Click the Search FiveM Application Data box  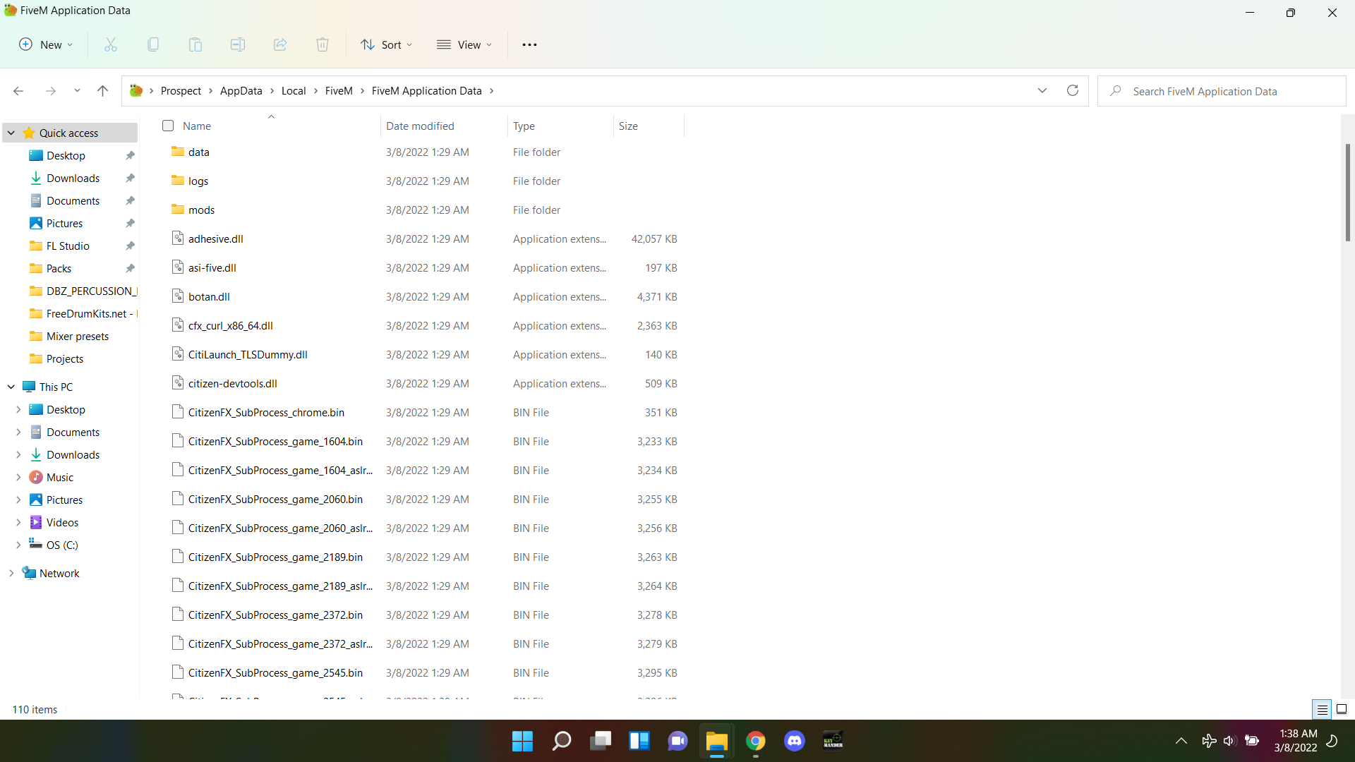point(1222,91)
